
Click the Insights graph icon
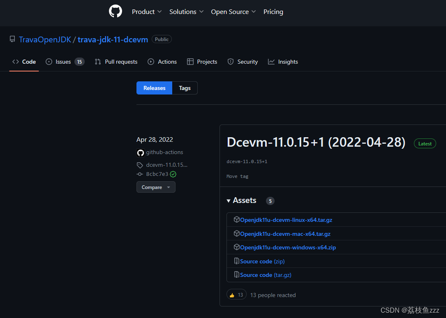click(271, 62)
